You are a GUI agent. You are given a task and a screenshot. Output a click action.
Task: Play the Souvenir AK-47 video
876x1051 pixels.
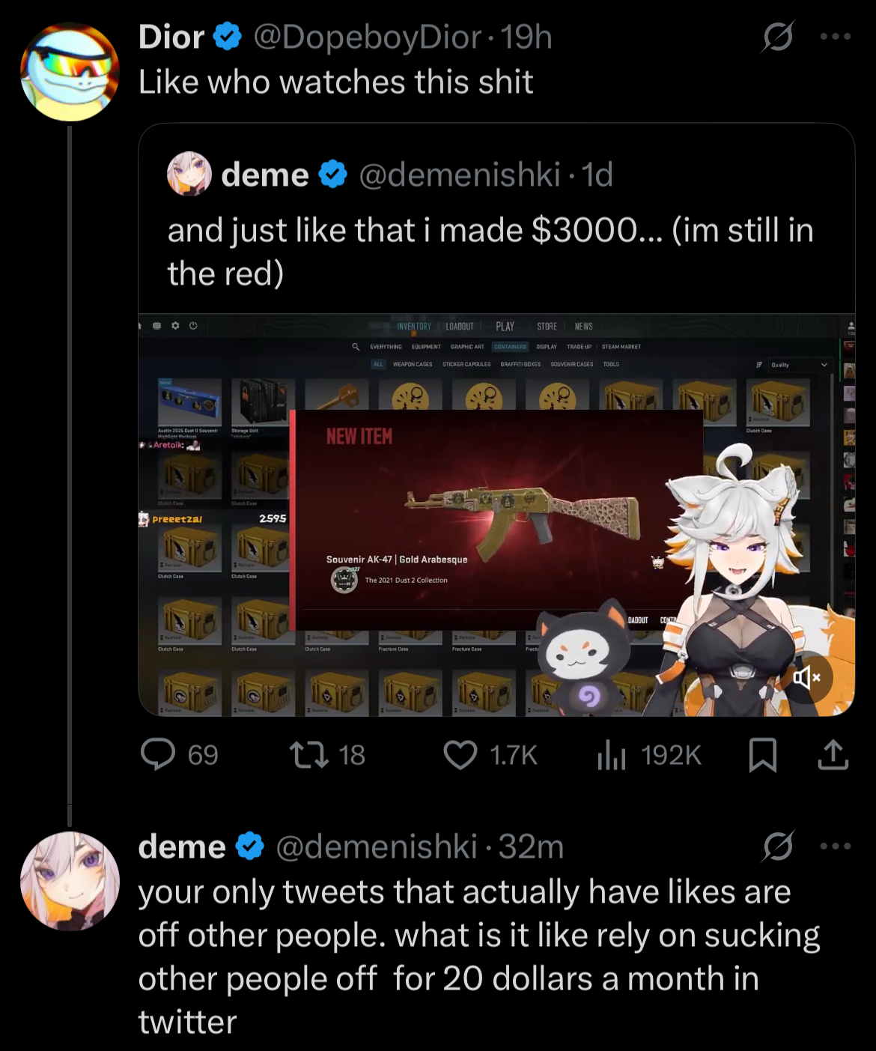tap(496, 515)
